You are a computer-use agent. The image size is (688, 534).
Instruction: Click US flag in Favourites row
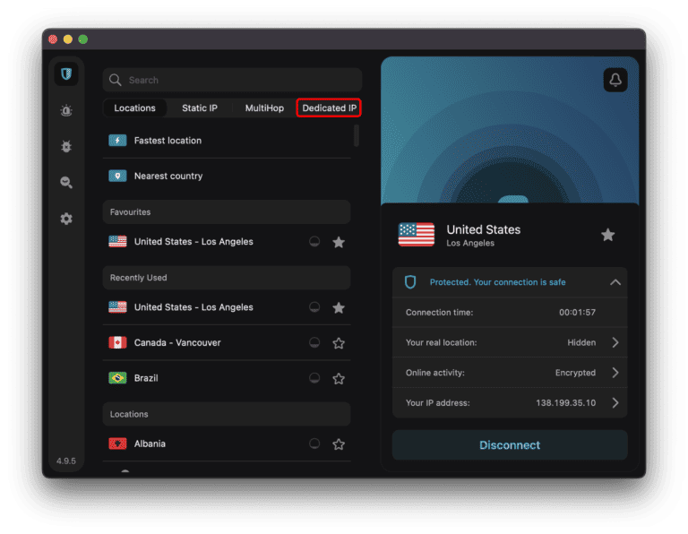coord(117,242)
